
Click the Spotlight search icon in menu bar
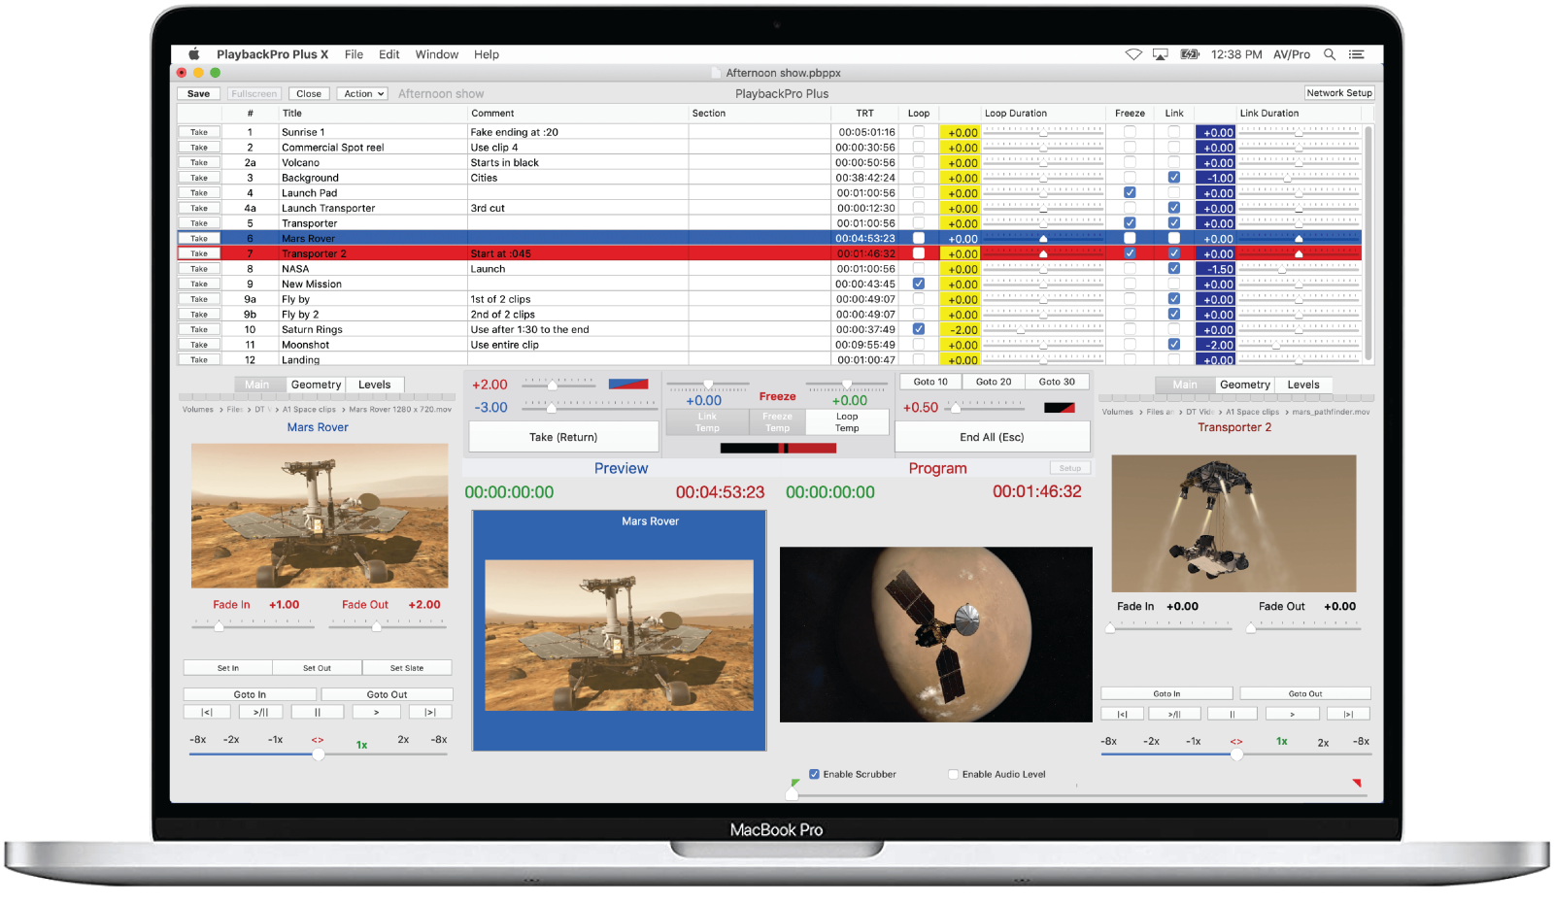pyautogui.click(x=1330, y=54)
